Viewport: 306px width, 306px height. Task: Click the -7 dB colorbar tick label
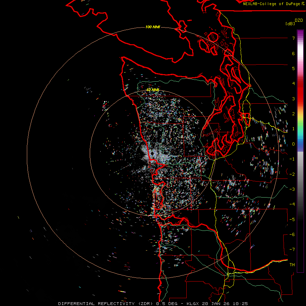pos(292,250)
